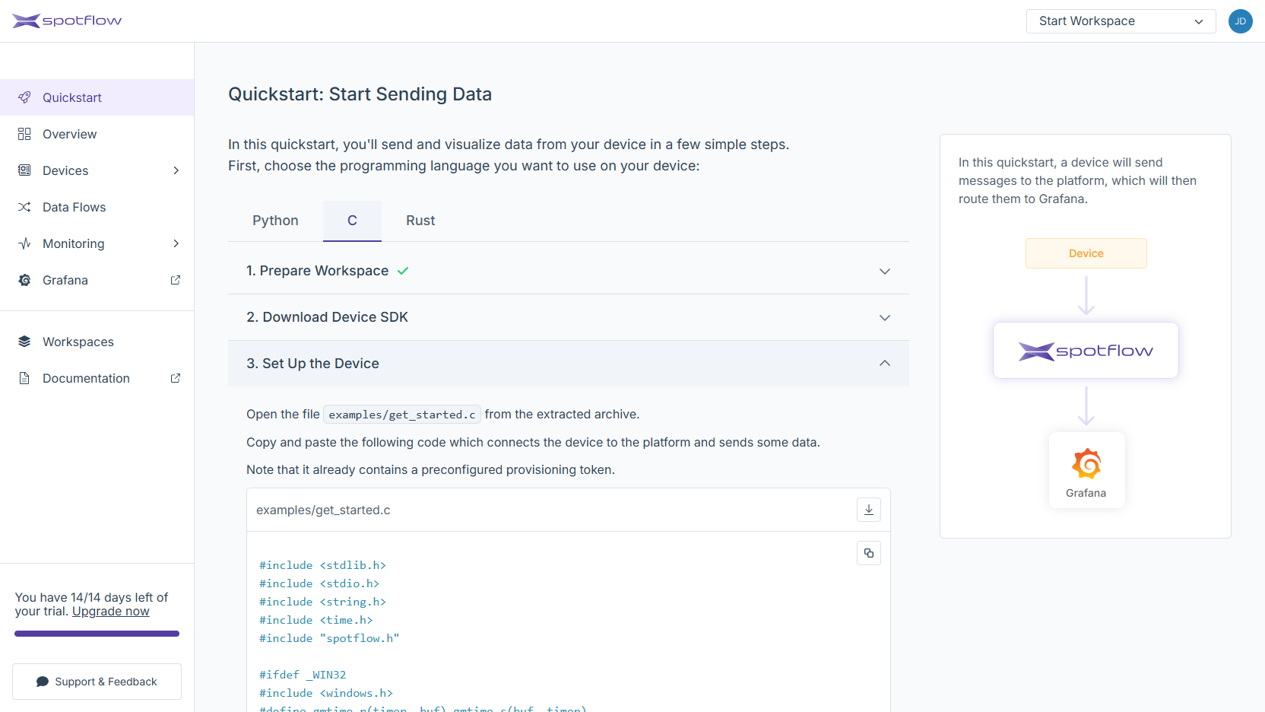Open Documentation external link icon
Viewport: 1265px width, 712px height.
(176, 378)
